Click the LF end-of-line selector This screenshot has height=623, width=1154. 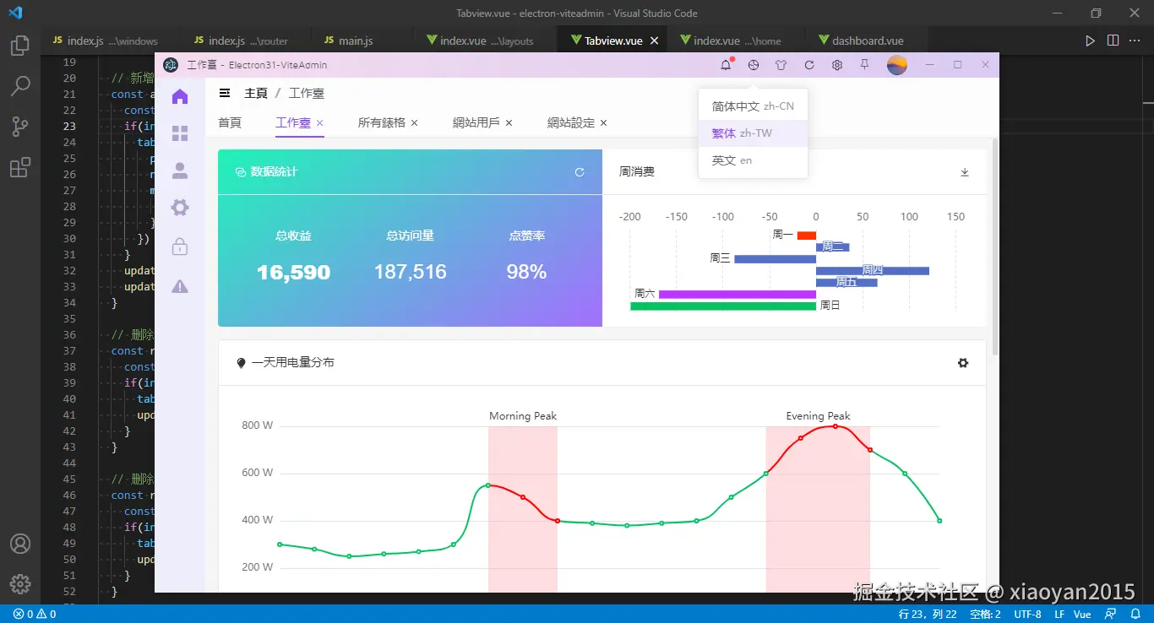1059,614
